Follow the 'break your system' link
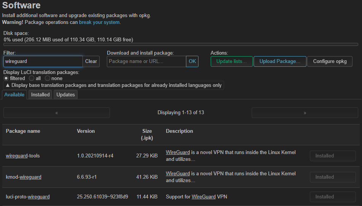 tap(99, 22)
